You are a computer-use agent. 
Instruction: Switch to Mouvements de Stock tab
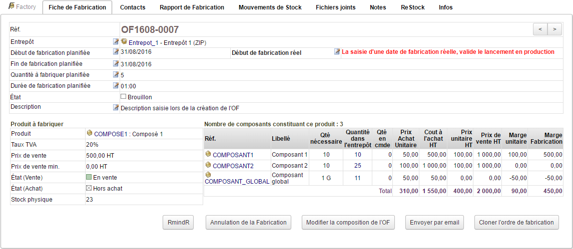pyautogui.click(x=270, y=7)
